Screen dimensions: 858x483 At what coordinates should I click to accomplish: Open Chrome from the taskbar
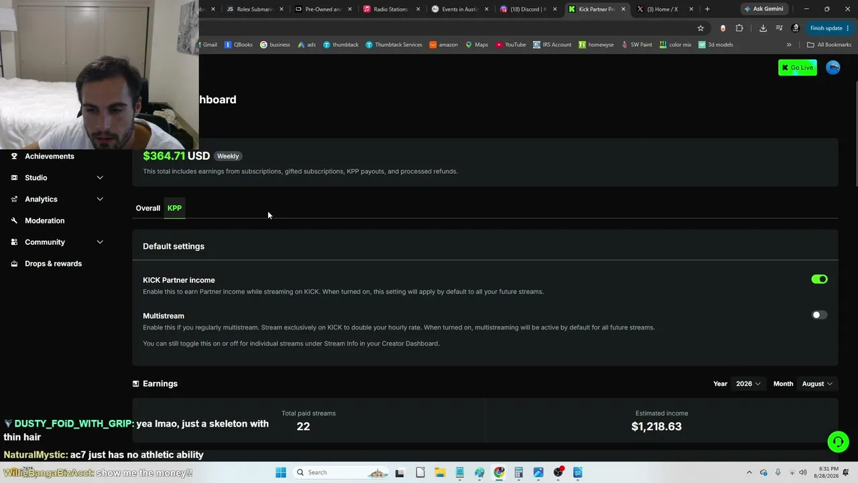pos(499,472)
